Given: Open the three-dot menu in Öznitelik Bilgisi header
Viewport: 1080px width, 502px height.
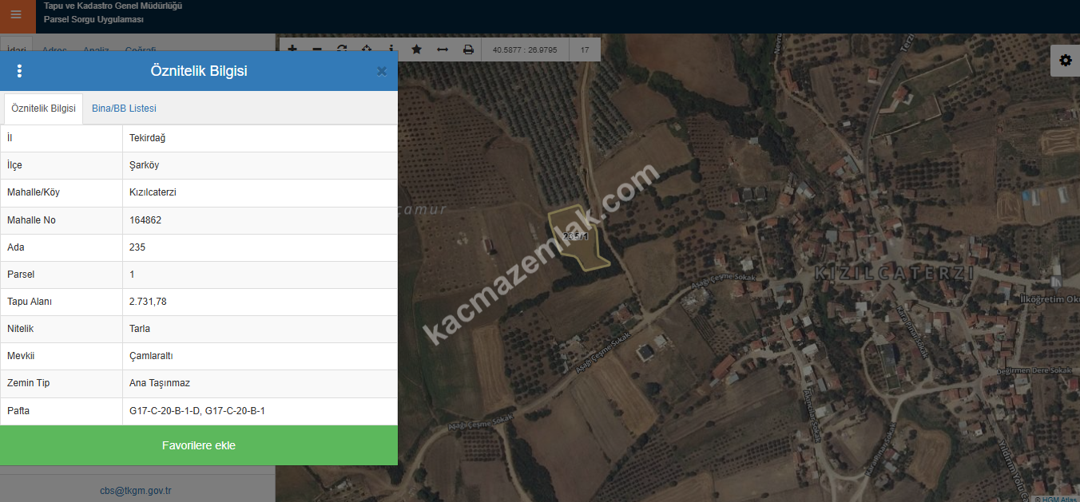Looking at the screenshot, I should coord(20,71).
